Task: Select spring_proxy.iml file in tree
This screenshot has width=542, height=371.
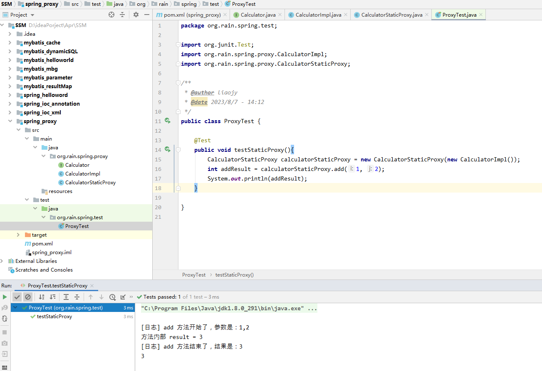Action: point(48,252)
